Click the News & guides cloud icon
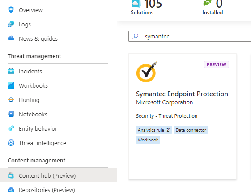This screenshot has width=251, height=196. [x=11, y=38]
